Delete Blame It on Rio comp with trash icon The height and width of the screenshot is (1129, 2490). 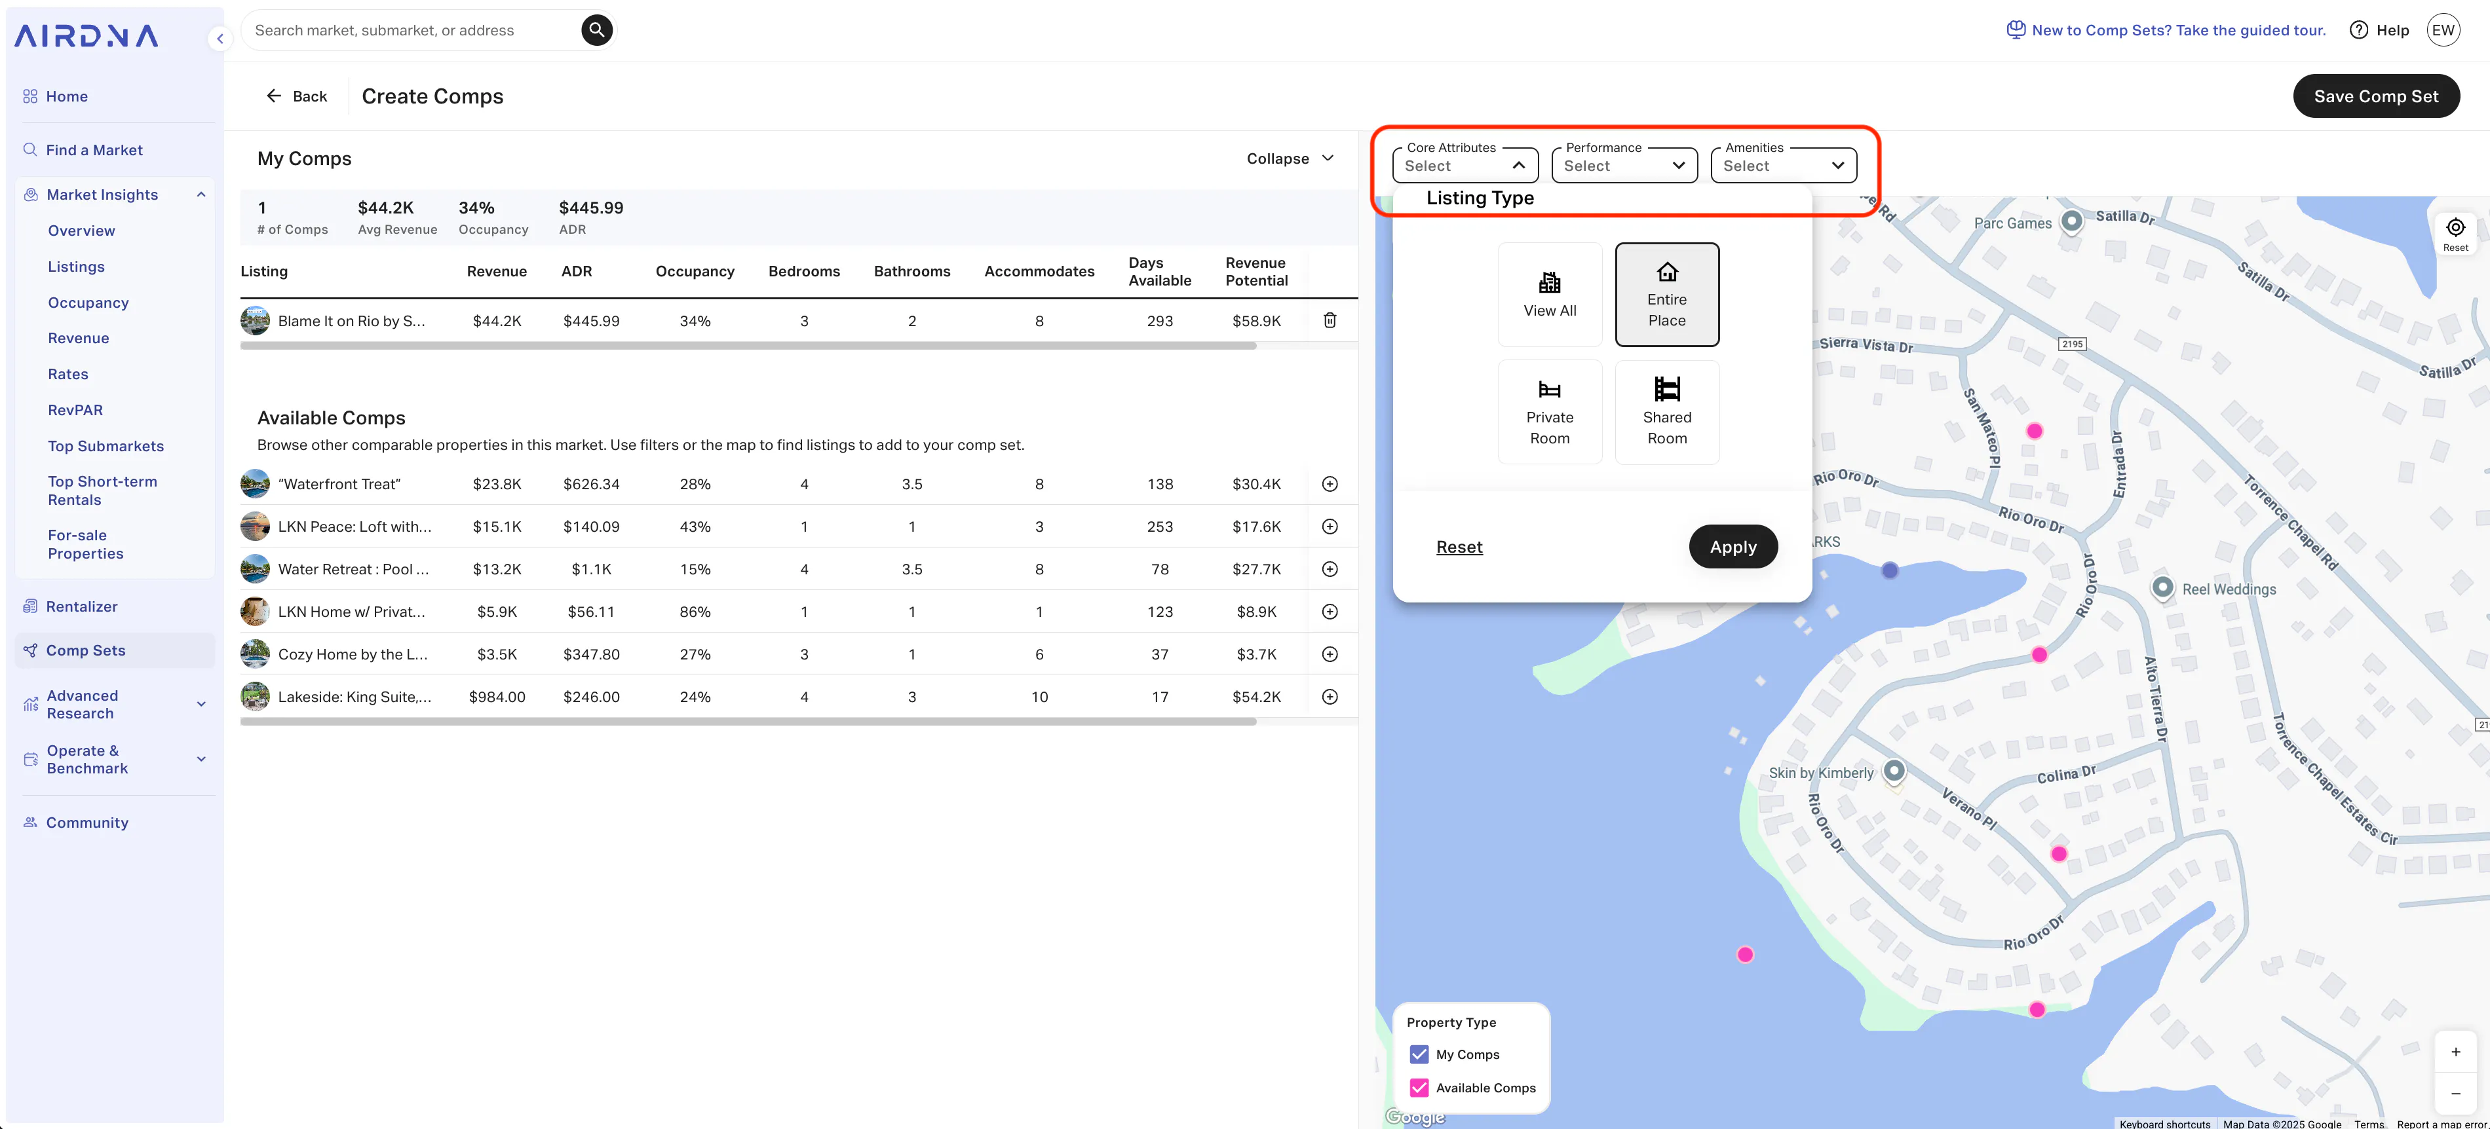tap(1329, 321)
